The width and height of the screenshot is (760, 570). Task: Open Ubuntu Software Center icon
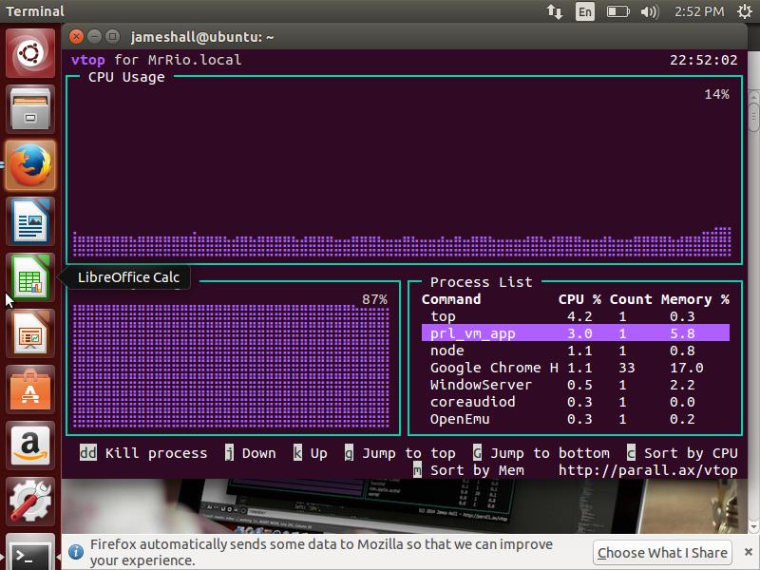[x=30, y=390]
